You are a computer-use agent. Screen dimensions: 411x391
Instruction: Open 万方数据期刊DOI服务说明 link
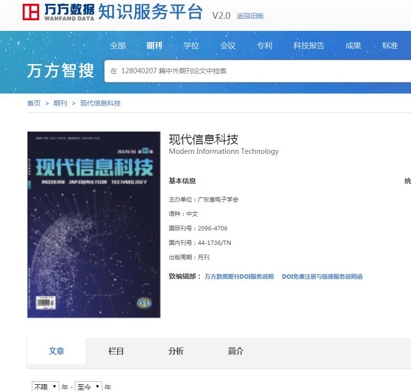coord(239,277)
